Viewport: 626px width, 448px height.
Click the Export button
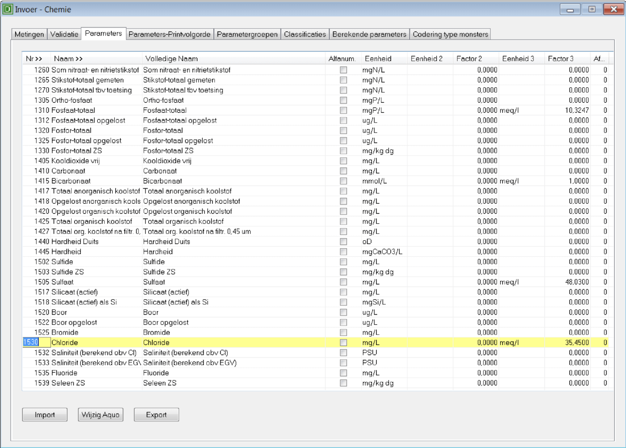point(156,414)
